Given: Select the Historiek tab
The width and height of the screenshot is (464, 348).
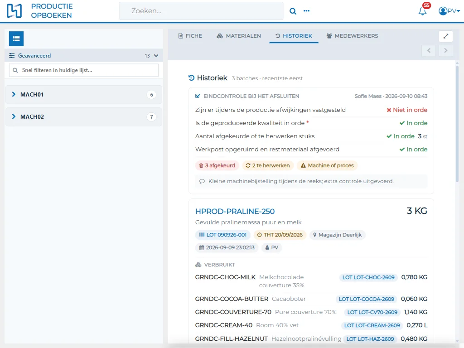Looking at the screenshot, I should [294, 36].
